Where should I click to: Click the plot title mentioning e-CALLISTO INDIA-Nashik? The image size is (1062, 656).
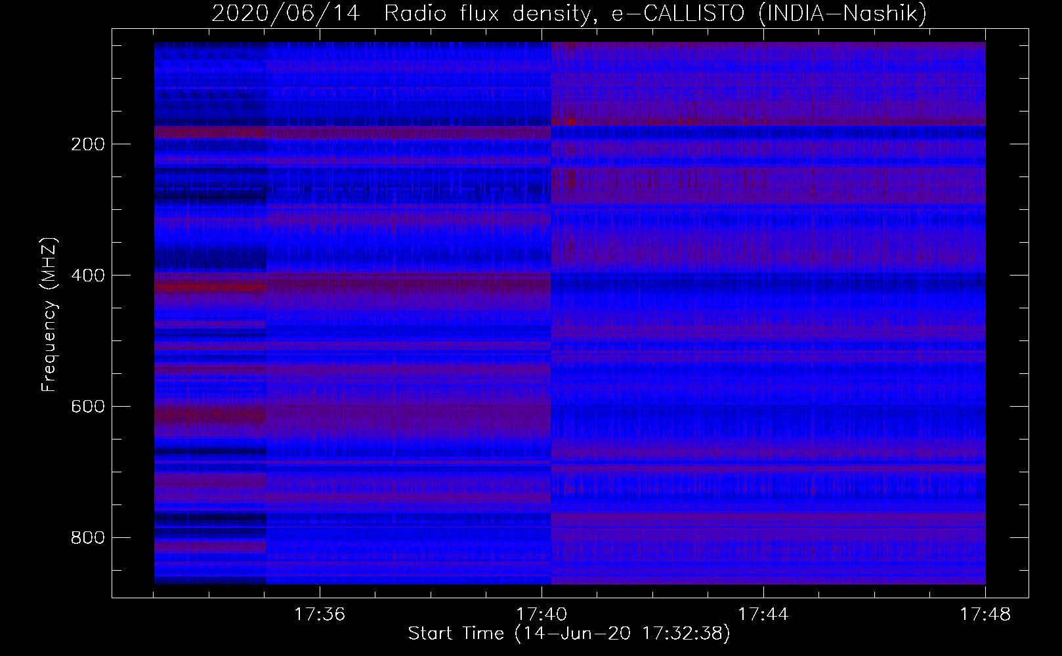[569, 14]
